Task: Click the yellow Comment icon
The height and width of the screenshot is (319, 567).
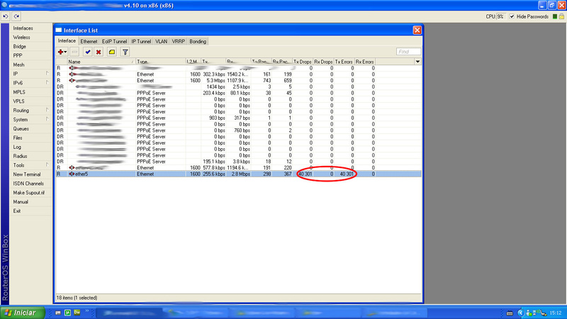Action: pos(112,52)
